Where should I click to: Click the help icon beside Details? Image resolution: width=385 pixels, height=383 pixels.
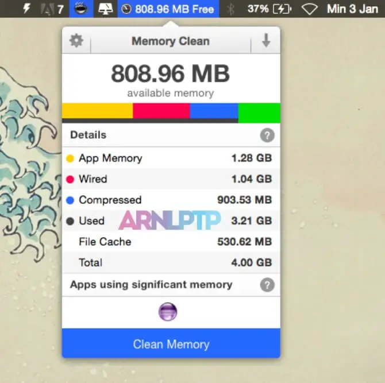(267, 136)
